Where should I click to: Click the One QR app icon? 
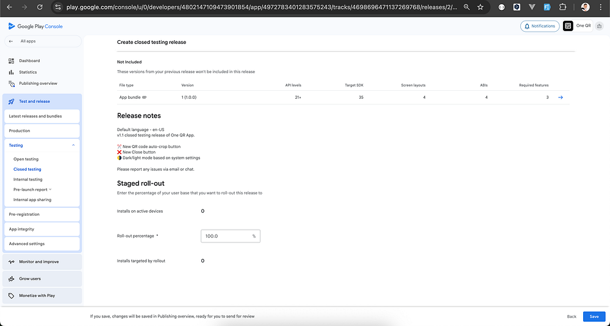click(568, 26)
